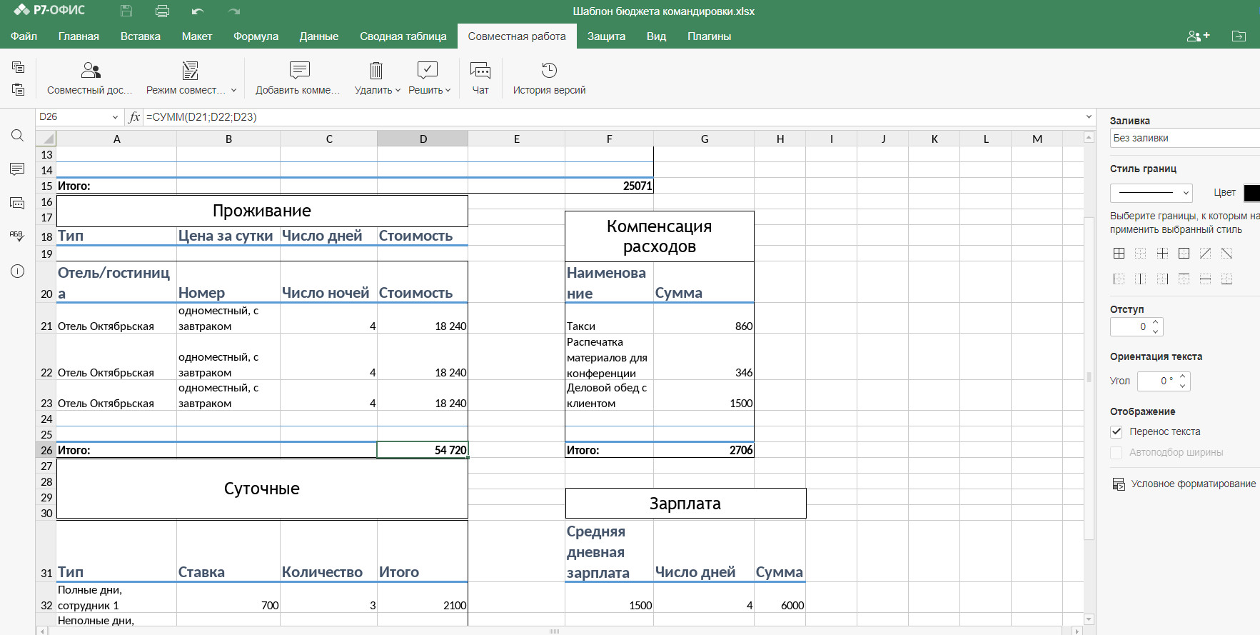Increase the Отступ indent stepper value
This screenshot has width=1260, height=635.
1156,322
